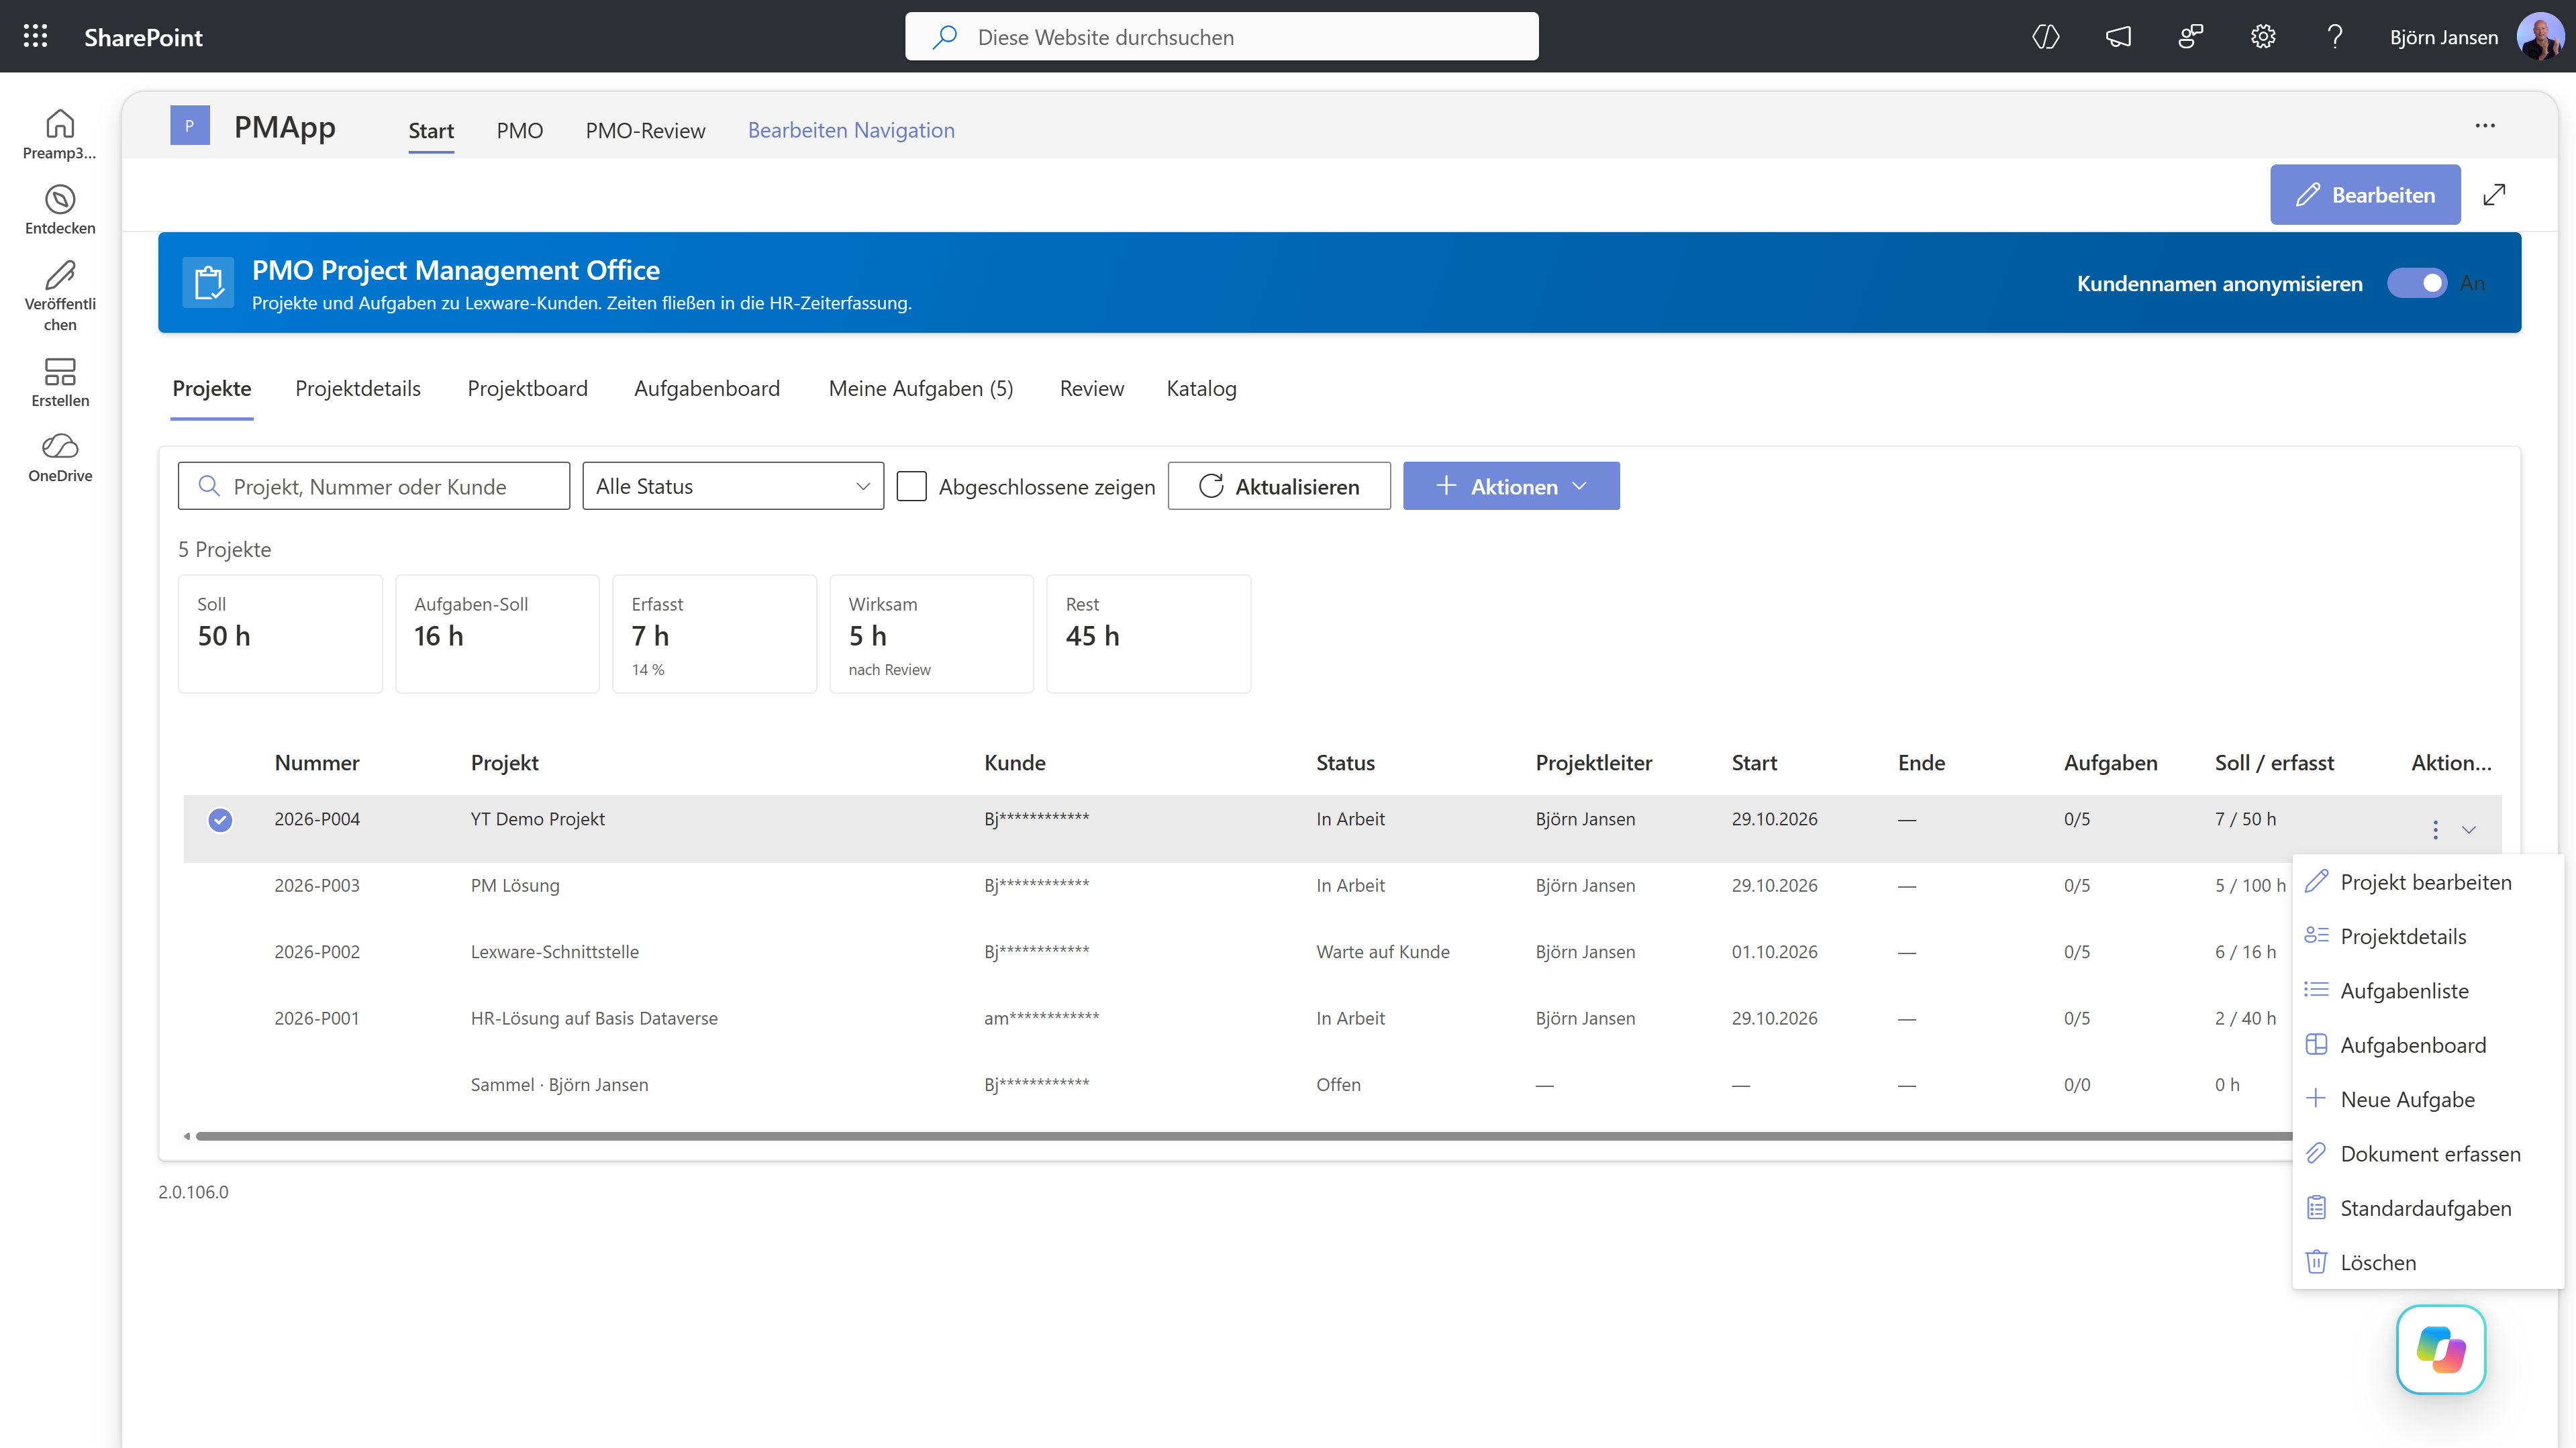The width and height of the screenshot is (2576, 1448).
Task: Open Standardaufgaben in context menu
Action: 2427,1208
